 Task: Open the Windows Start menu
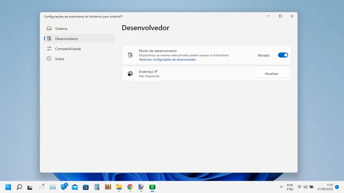(x=8, y=187)
